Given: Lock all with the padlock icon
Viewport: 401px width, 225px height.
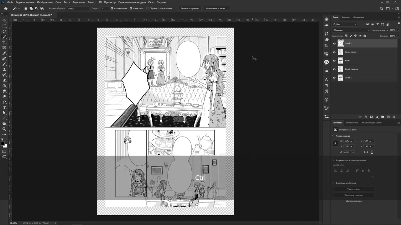Looking at the screenshot, I should click(364, 36).
